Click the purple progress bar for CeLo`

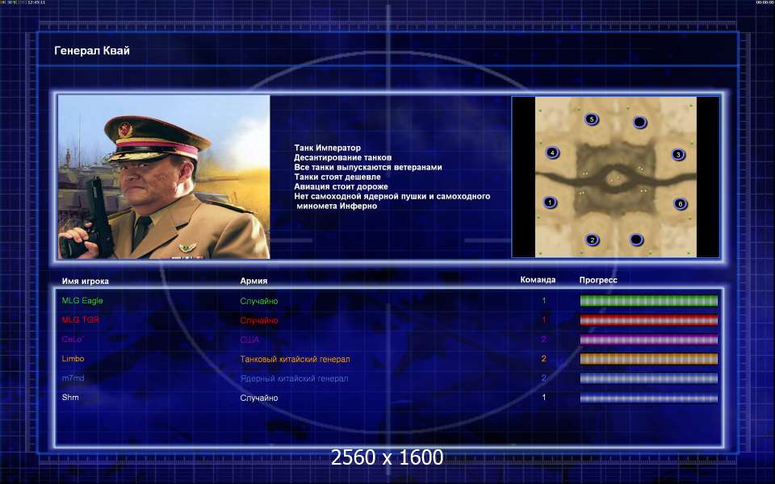(x=648, y=340)
